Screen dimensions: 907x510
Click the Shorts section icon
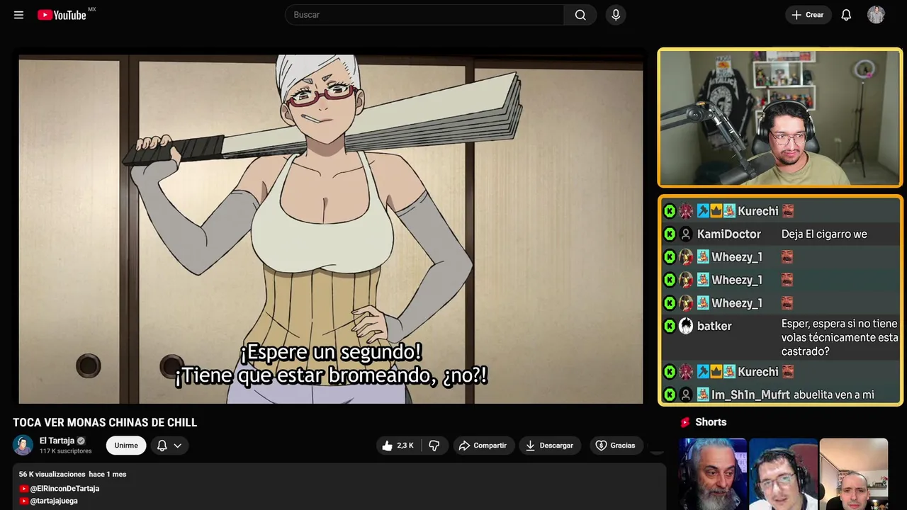(685, 422)
